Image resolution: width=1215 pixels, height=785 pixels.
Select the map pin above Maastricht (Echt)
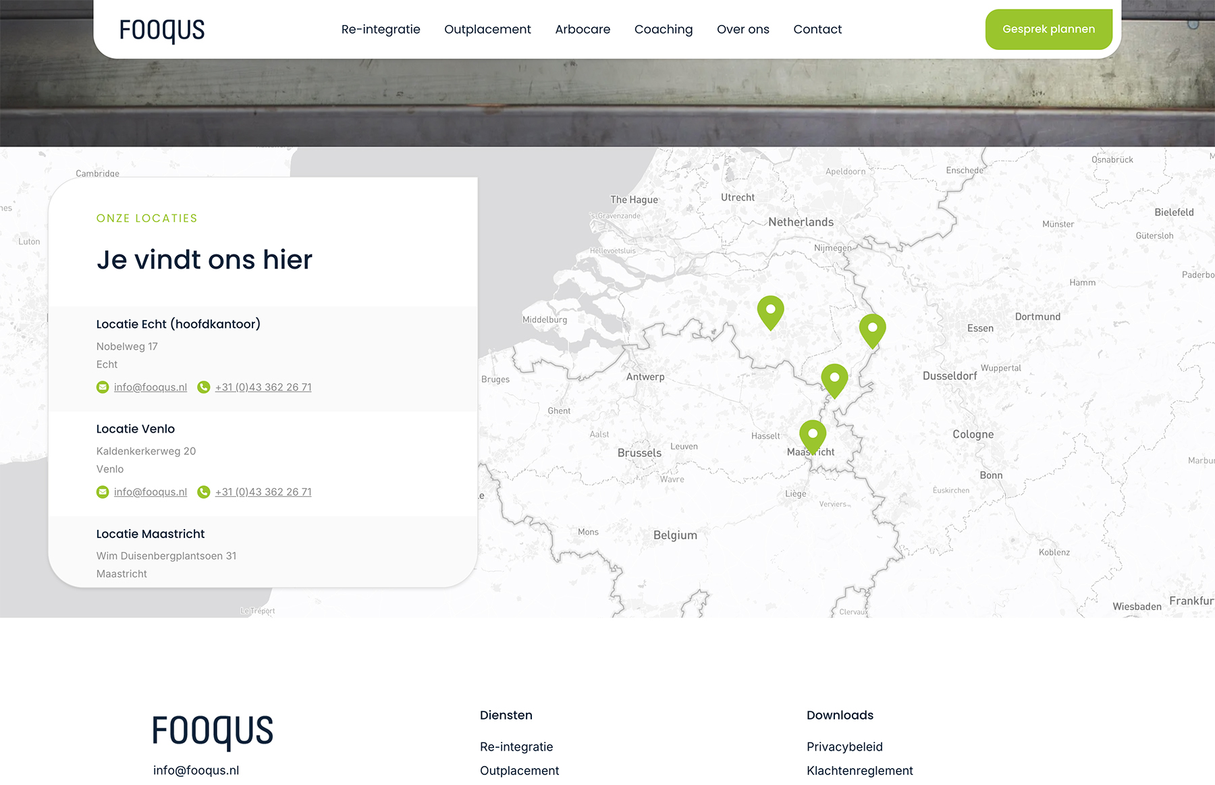coord(834,381)
